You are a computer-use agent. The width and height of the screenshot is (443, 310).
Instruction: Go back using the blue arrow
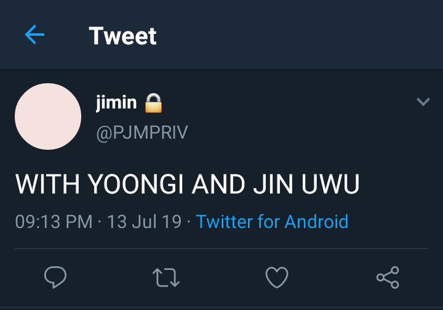click(34, 35)
